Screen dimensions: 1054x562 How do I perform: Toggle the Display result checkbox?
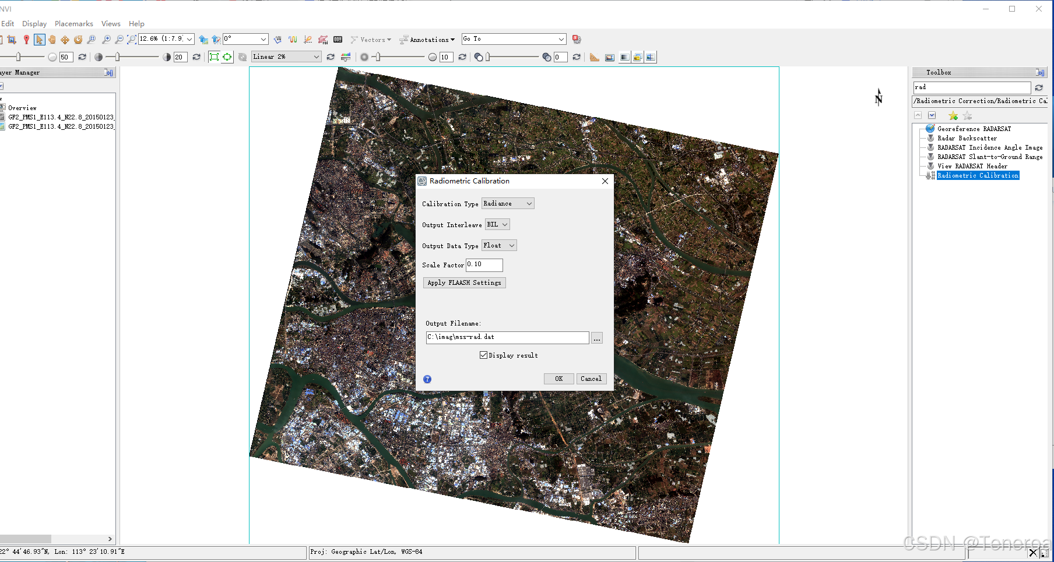(x=483, y=355)
